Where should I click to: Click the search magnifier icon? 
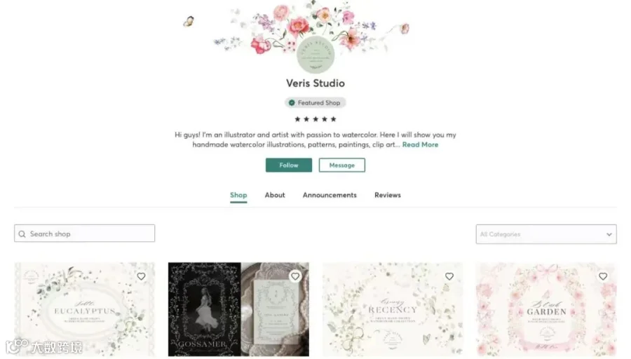pos(22,233)
